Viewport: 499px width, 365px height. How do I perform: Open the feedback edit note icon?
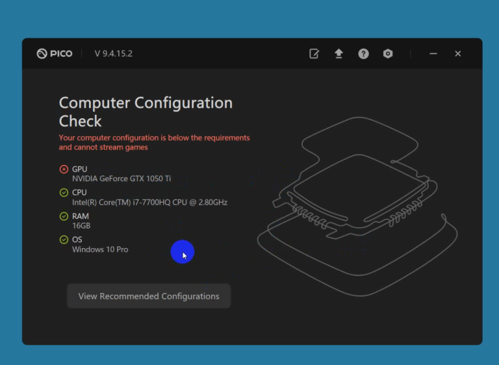[314, 54]
